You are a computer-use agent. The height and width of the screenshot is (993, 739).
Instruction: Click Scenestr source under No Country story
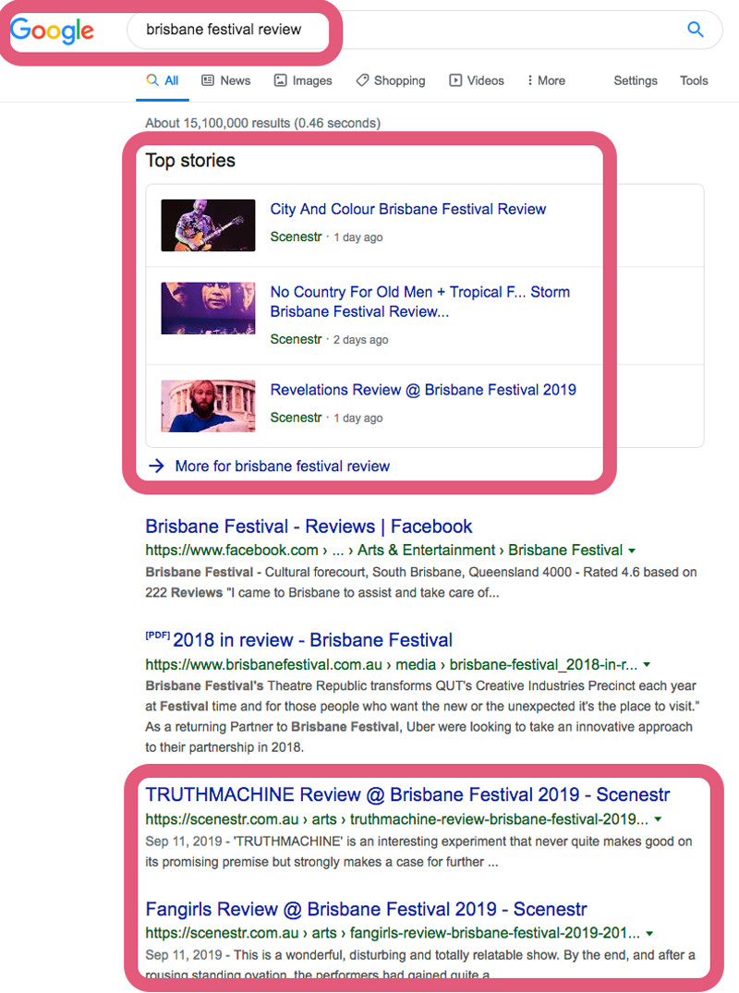296,339
